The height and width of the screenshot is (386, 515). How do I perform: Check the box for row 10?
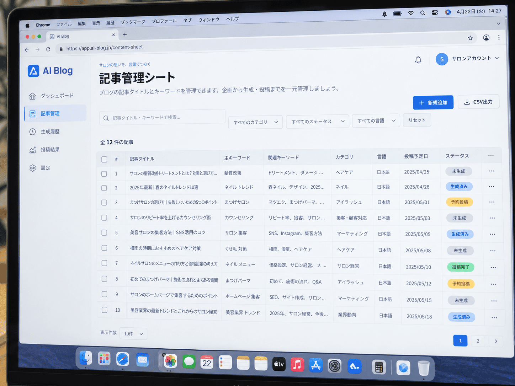104,310
